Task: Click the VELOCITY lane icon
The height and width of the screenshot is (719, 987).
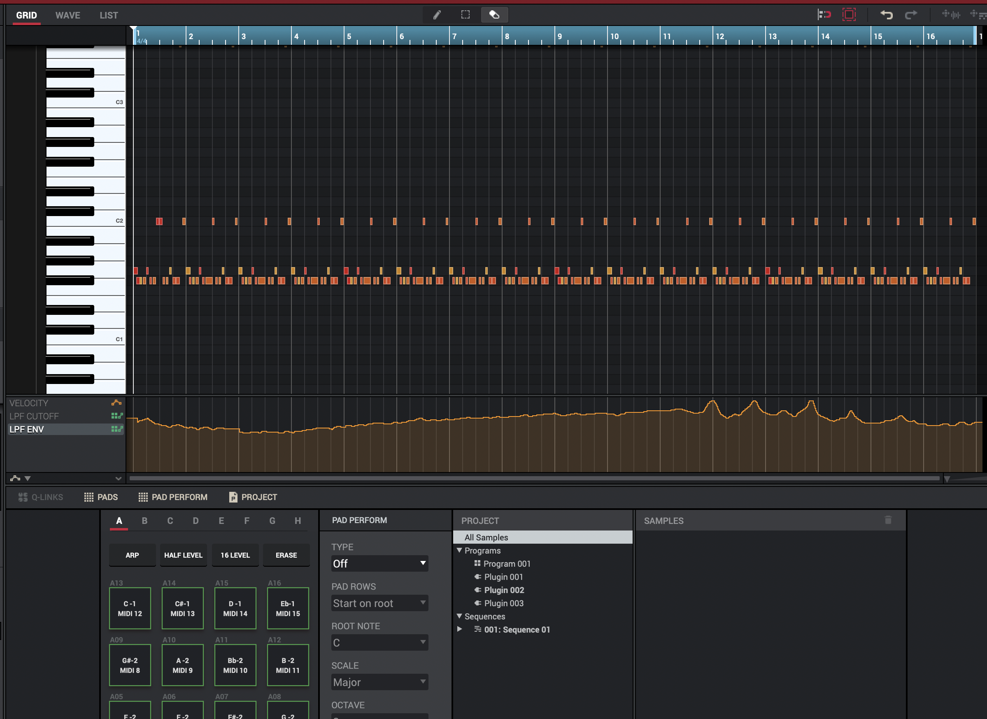Action: (116, 403)
